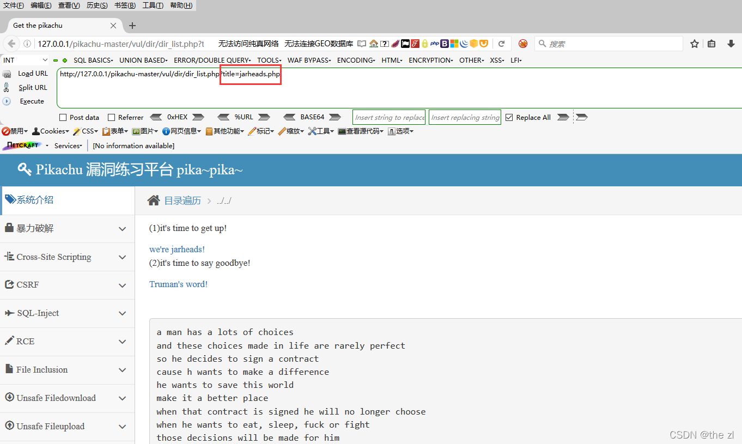
Task: Focus the Insert string to replace field
Action: [x=390, y=117]
